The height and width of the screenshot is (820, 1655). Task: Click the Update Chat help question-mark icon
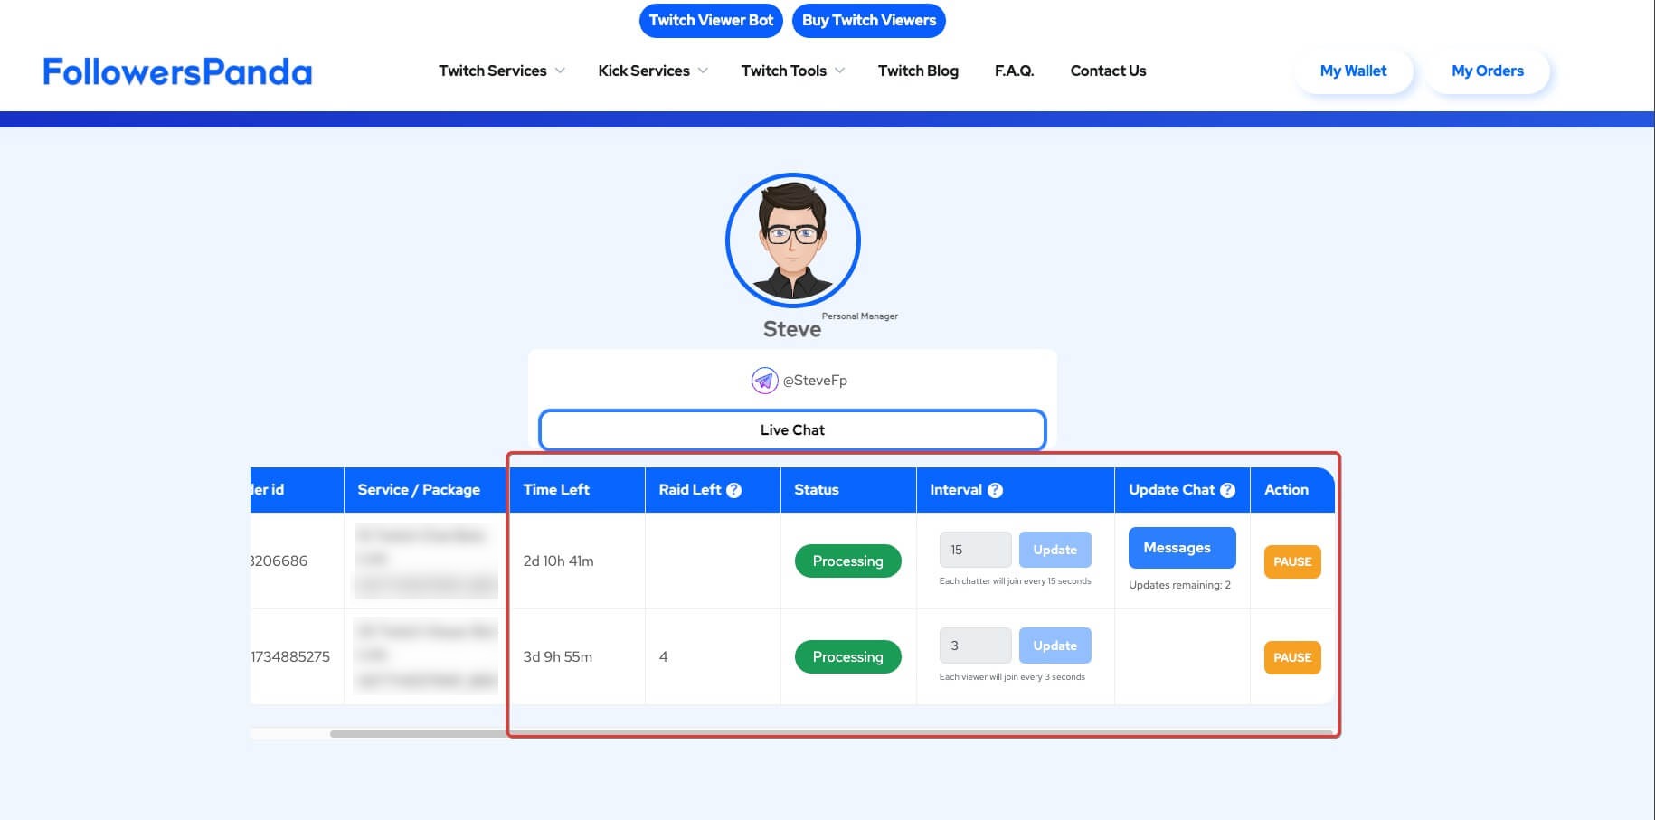[x=1227, y=490]
